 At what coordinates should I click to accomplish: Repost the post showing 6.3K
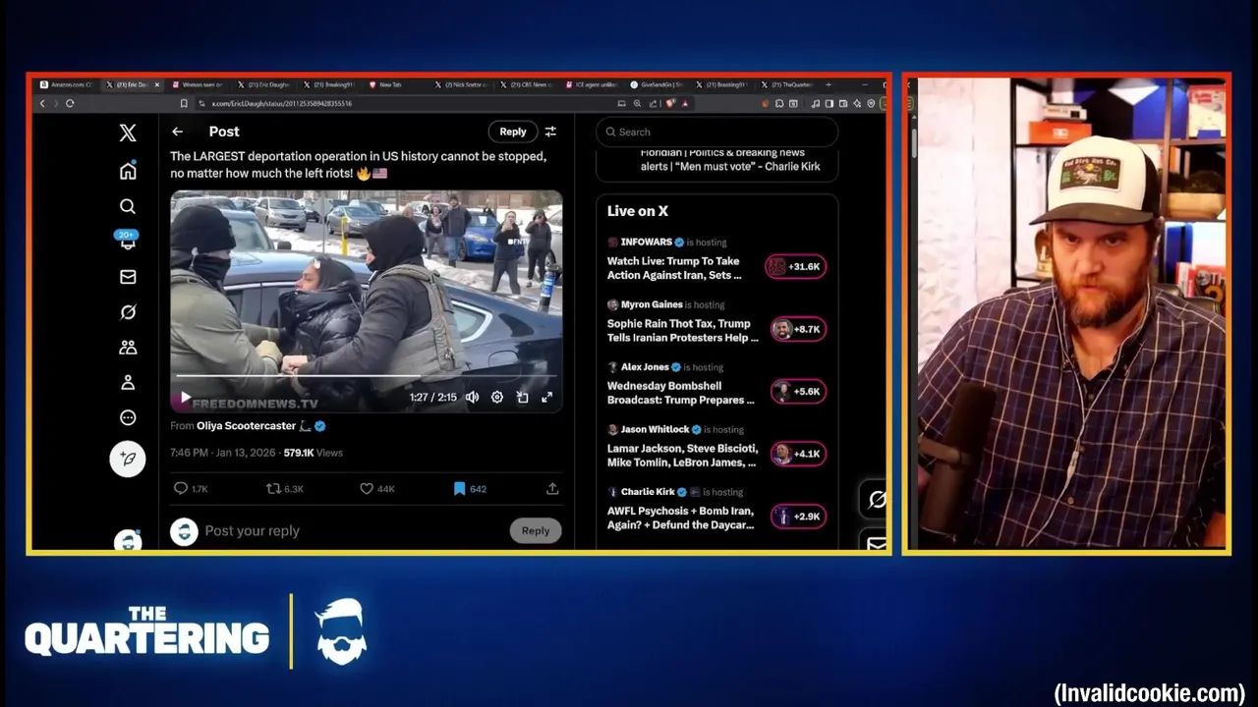[285, 489]
